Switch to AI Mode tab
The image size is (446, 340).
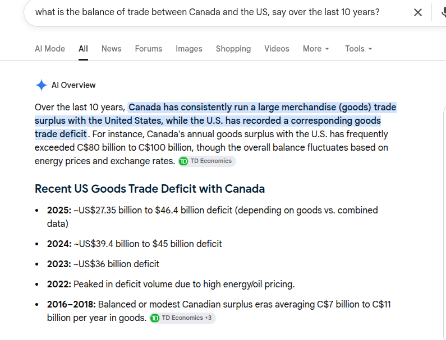coord(50,49)
